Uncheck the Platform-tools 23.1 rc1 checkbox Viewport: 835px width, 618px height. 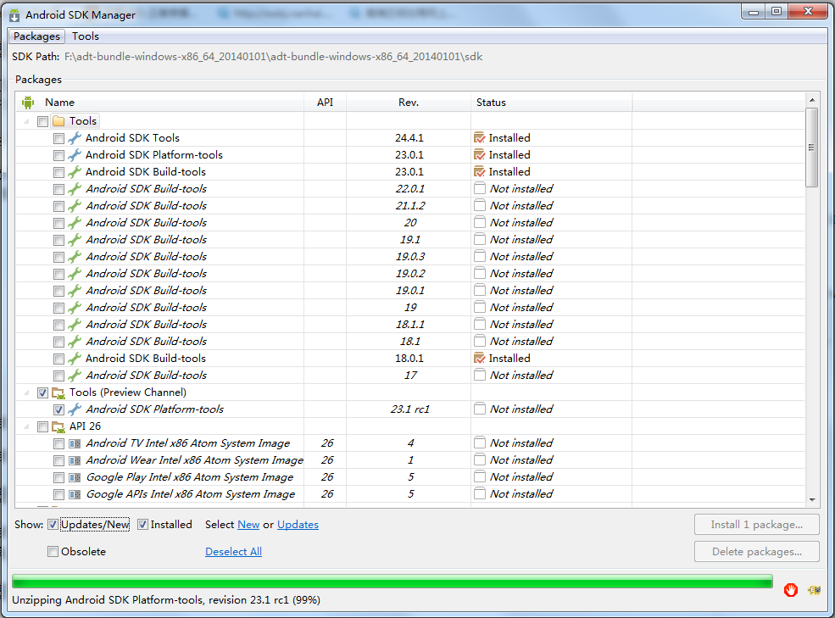58,409
